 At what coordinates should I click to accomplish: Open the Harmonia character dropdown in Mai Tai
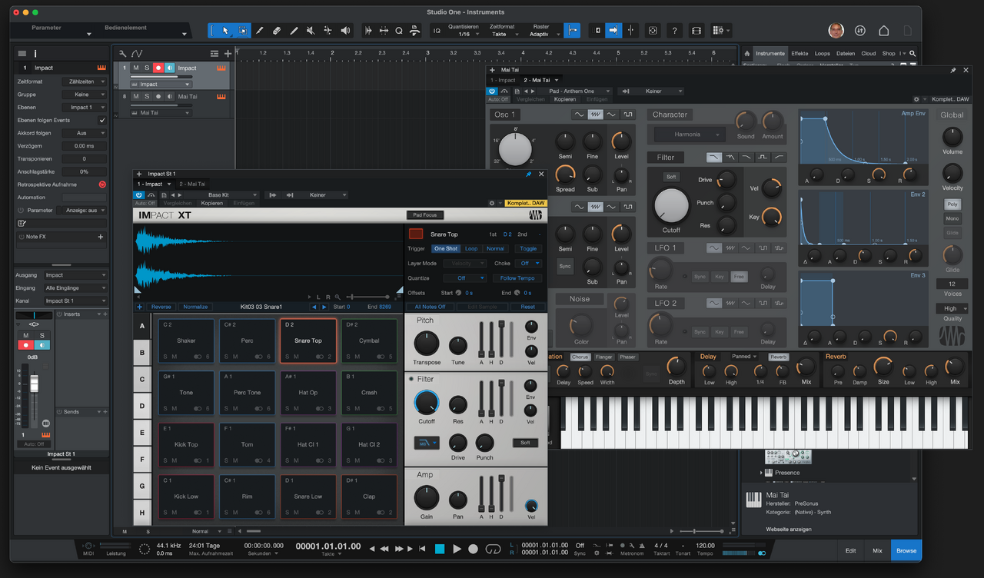[x=690, y=135]
